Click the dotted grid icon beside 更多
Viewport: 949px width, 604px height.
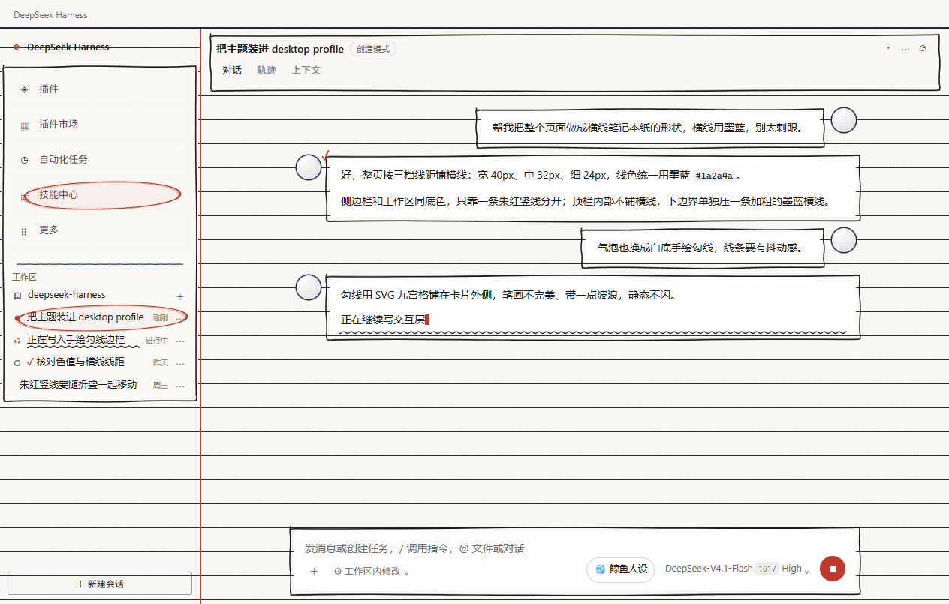tap(25, 231)
